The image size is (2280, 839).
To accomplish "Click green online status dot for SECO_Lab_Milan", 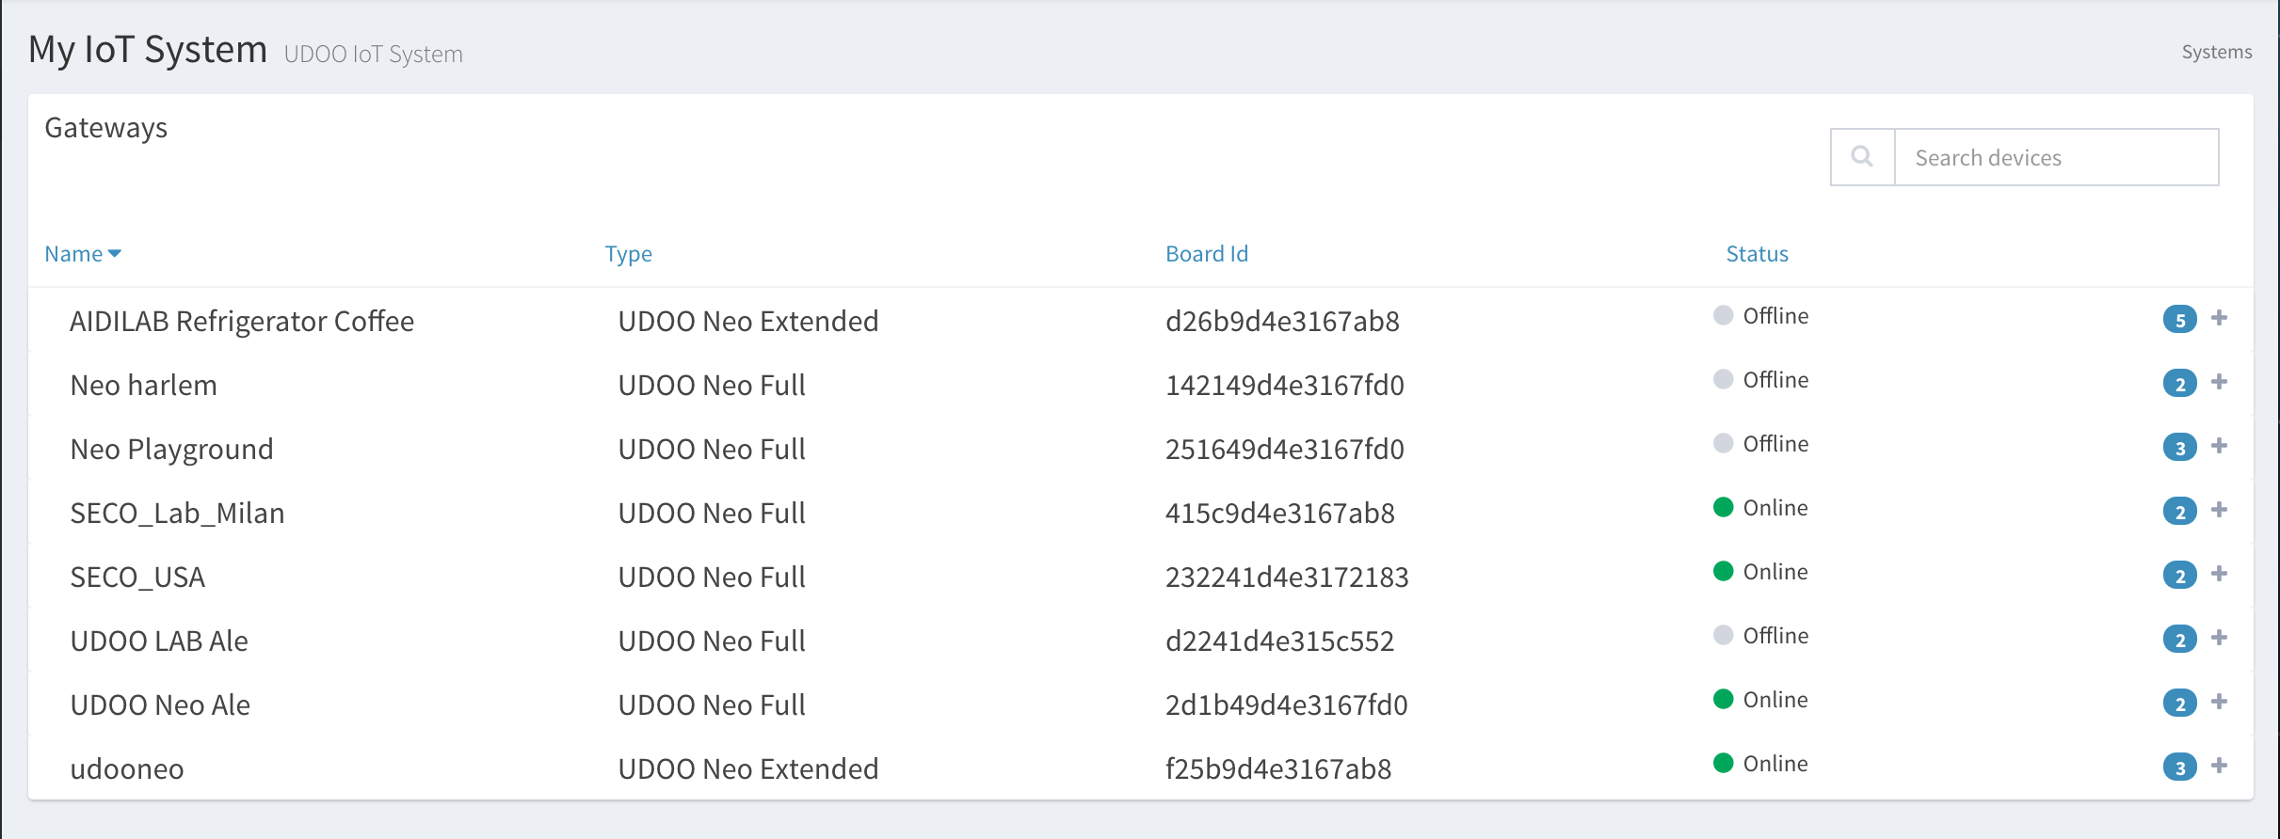I will point(1723,507).
